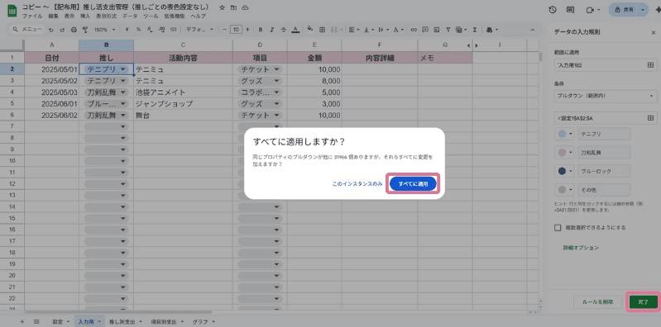Star the document
The height and width of the screenshot is (327, 661).
click(223, 7)
